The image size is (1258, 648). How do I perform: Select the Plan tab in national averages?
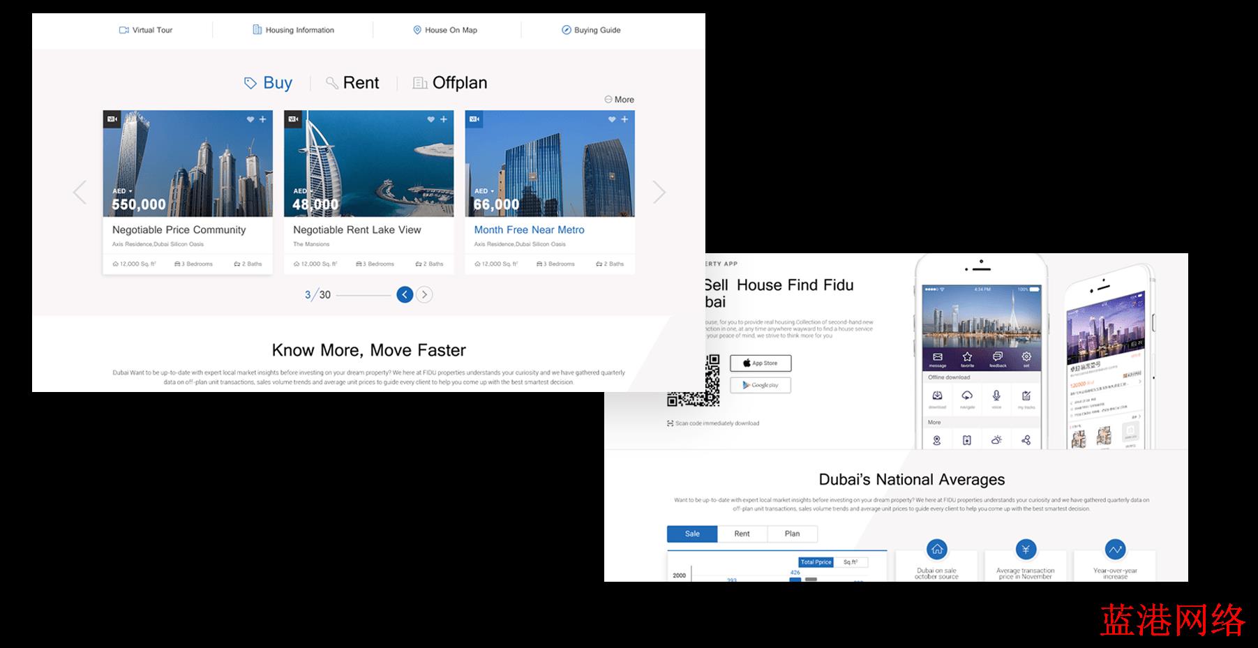coord(793,534)
